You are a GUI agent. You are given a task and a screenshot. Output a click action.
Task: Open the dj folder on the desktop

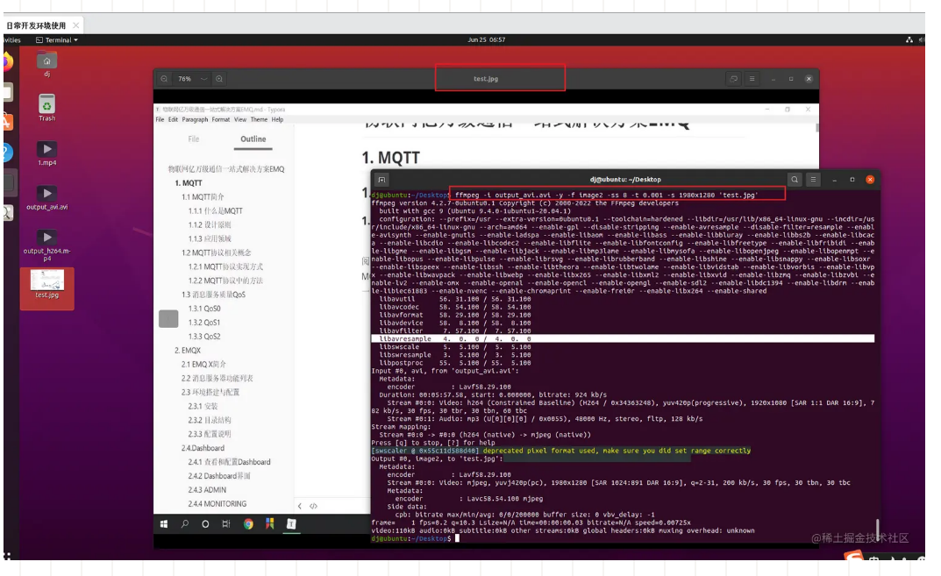tap(46, 63)
